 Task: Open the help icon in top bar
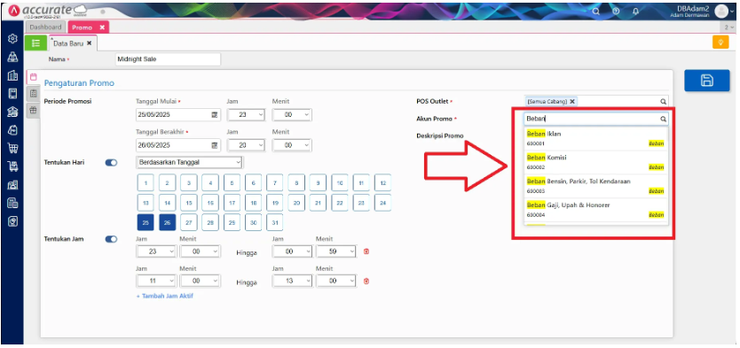(x=616, y=12)
